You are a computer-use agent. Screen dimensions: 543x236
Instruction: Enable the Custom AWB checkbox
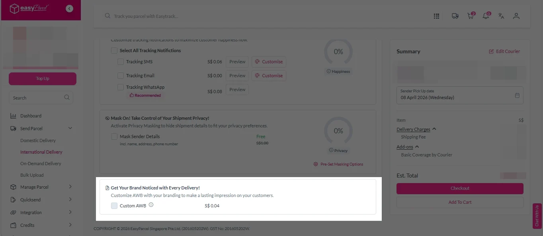[114, 206]
